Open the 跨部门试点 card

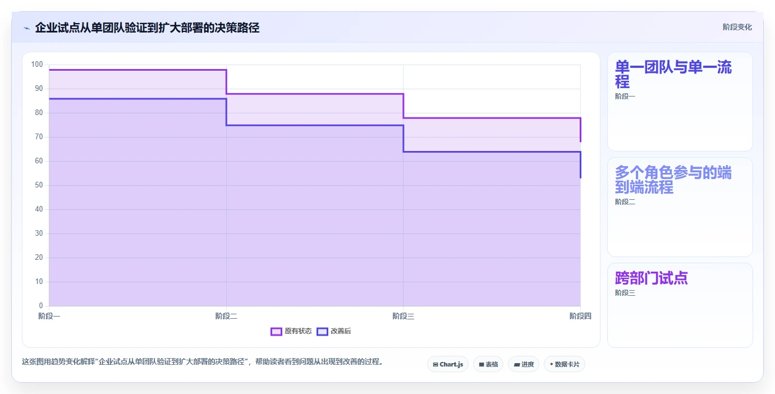[680, 305]
